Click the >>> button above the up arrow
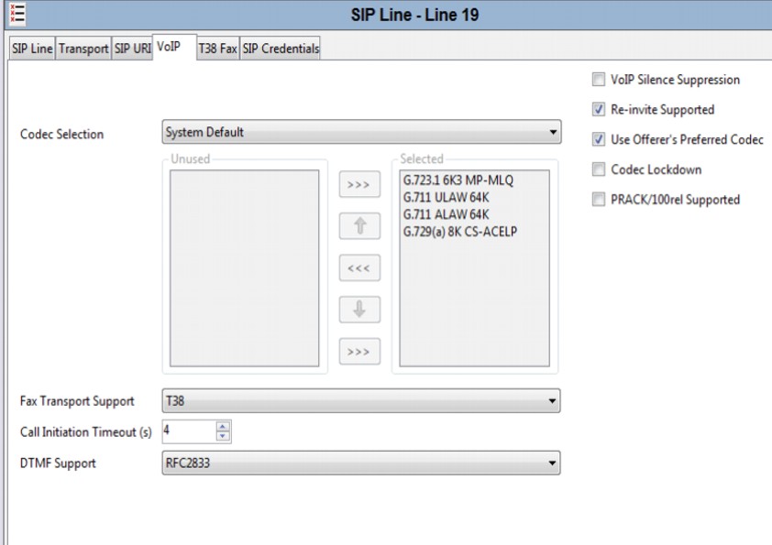This screenshot has height=545, width=772. 359,184
